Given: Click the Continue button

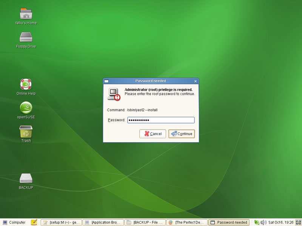Looking at the screenshot, I should coord(182,134).
